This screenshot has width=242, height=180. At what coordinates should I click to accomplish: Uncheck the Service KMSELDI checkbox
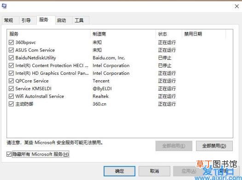11,89
